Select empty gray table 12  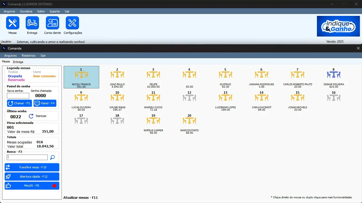coord(189,98)
